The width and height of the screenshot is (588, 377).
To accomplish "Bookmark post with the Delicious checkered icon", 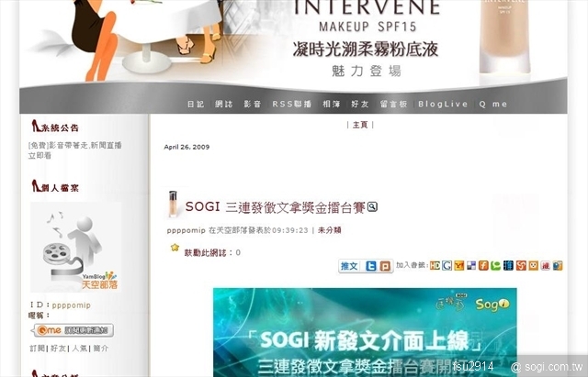I will [x=471, y=265].
